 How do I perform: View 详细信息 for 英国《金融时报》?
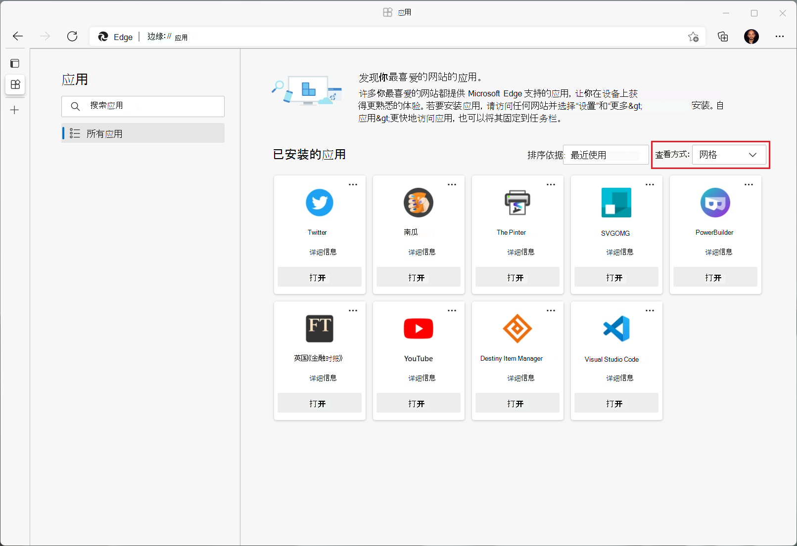(323, 378)
